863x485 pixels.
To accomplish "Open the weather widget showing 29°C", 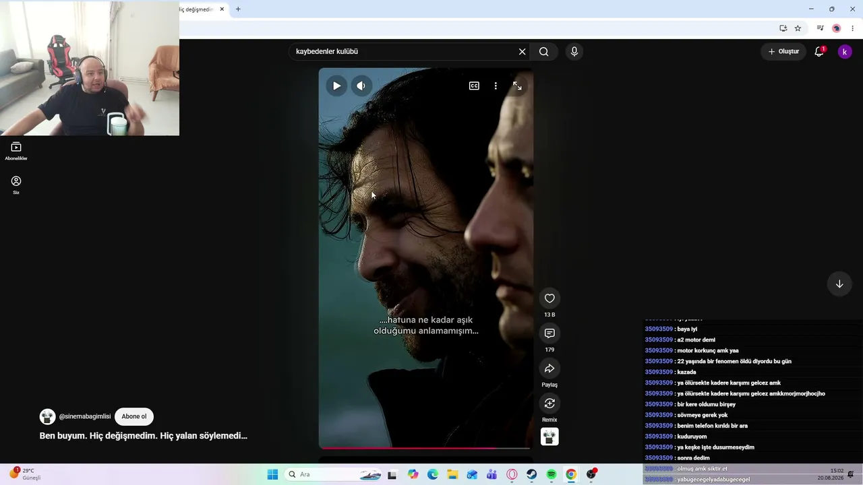I will click(x=24, y=474).
